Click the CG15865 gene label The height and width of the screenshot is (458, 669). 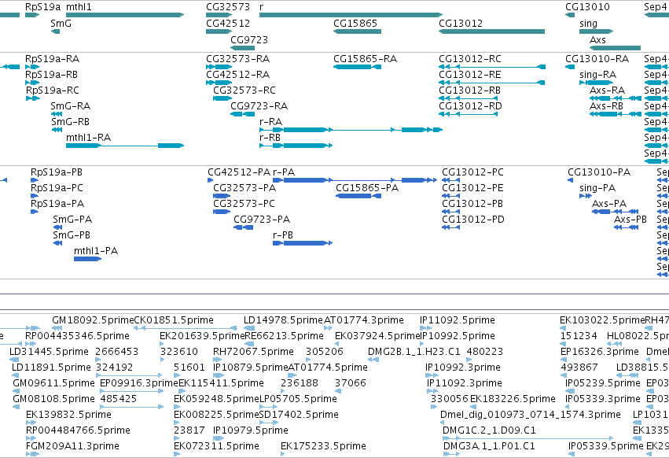coord(355,23)
